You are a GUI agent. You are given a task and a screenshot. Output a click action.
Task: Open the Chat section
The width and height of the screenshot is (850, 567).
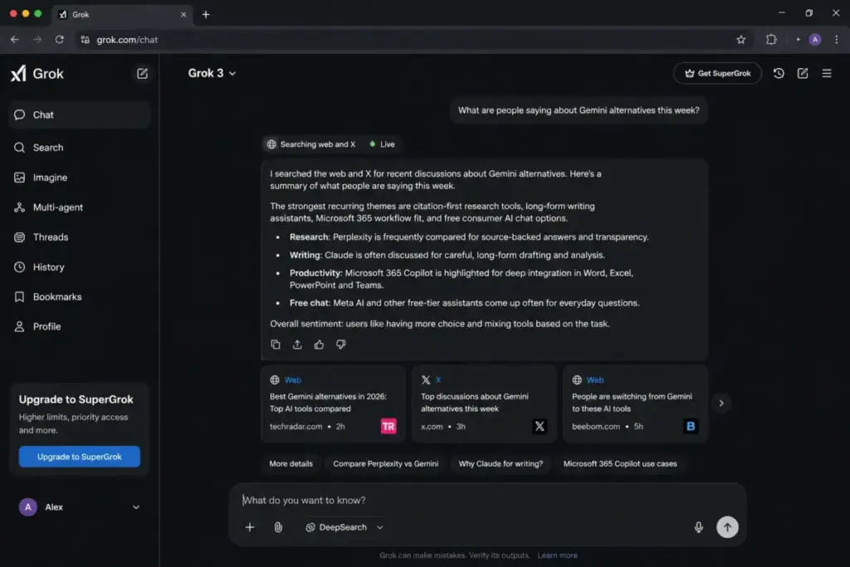coord(79,115)
